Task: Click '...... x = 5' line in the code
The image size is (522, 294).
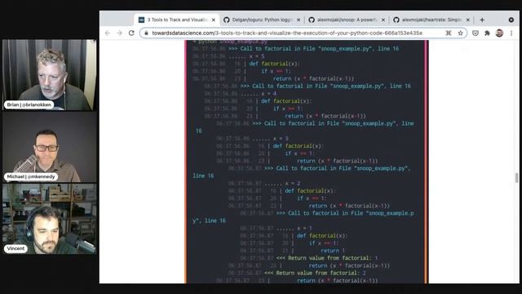Action: tap(246, 56)
